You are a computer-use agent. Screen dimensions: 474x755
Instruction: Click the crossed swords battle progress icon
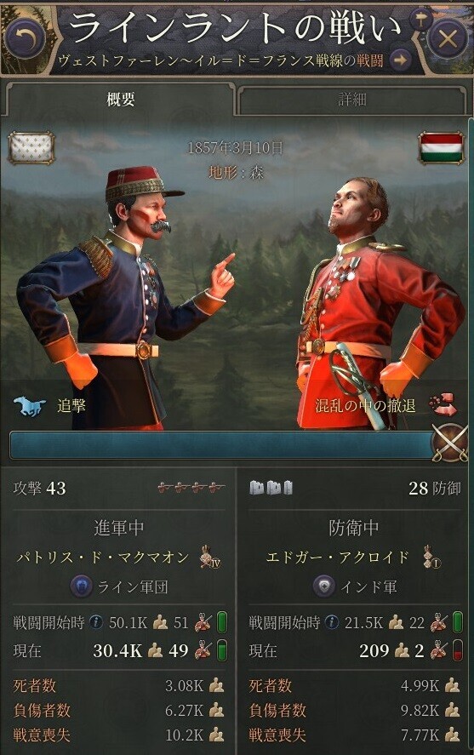450,443
